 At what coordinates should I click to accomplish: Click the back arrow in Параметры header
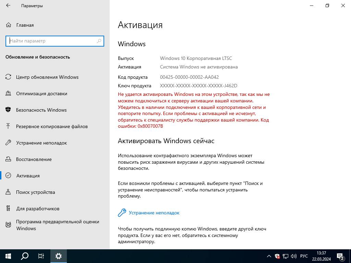tap(8, 5)
